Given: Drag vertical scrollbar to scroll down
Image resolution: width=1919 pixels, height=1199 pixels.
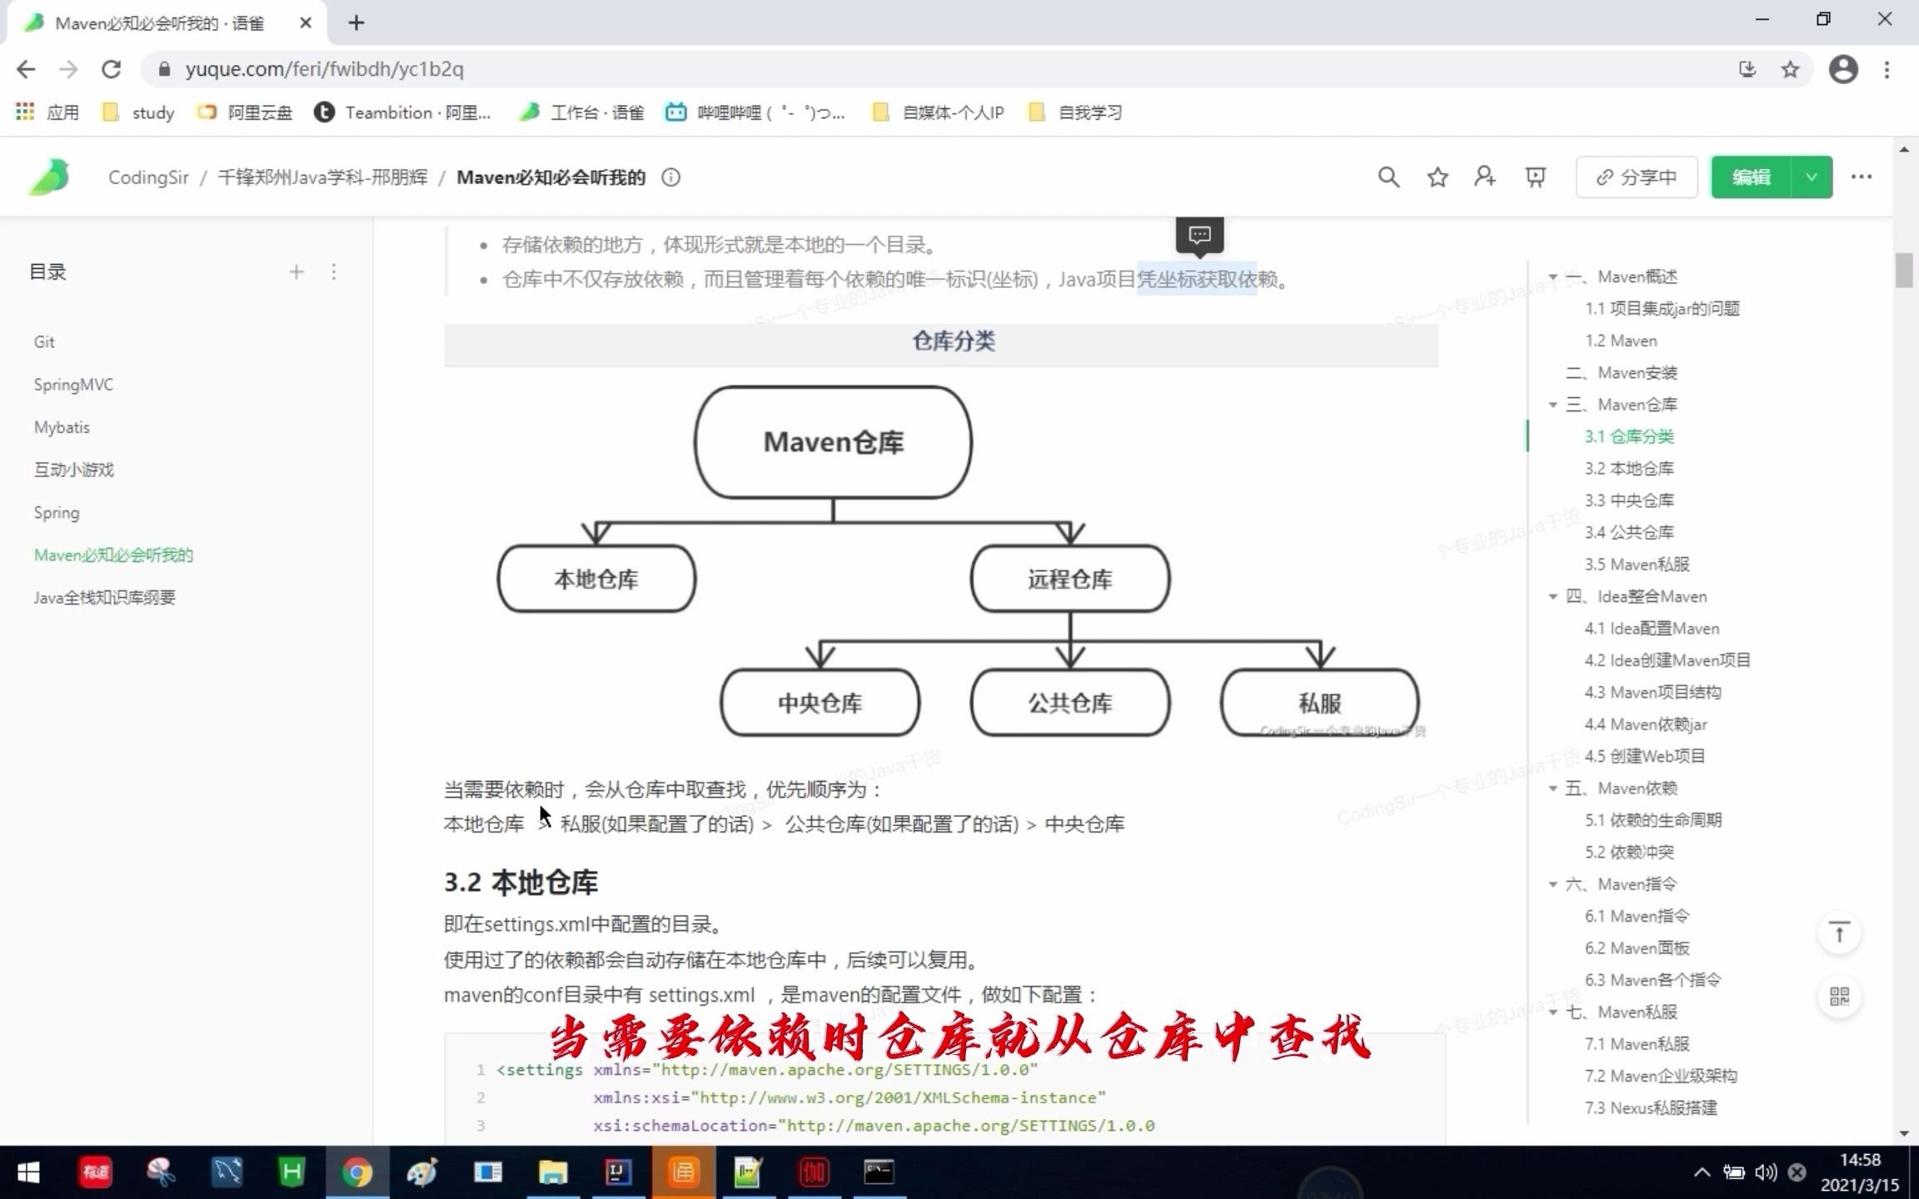Looking at the screenshot, I should [1908, 277].
